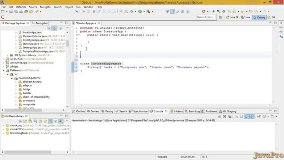Maximize the editor area
This screenshot has width=284, height=160.
275,23
